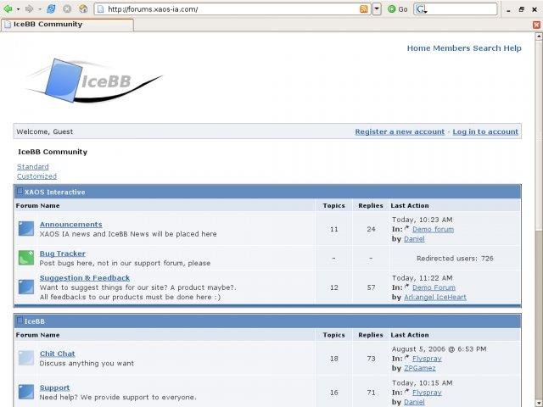Open the Search navigation link
The image size is (543, 407).
[x=487, y=48]
